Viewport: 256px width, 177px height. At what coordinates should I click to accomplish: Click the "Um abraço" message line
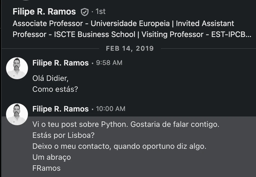[52, 157]
